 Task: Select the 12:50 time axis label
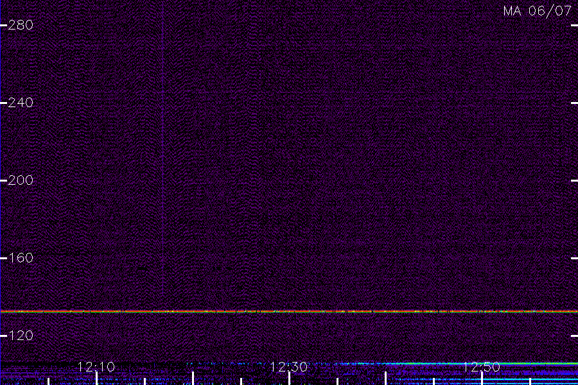tap(482, 367)
